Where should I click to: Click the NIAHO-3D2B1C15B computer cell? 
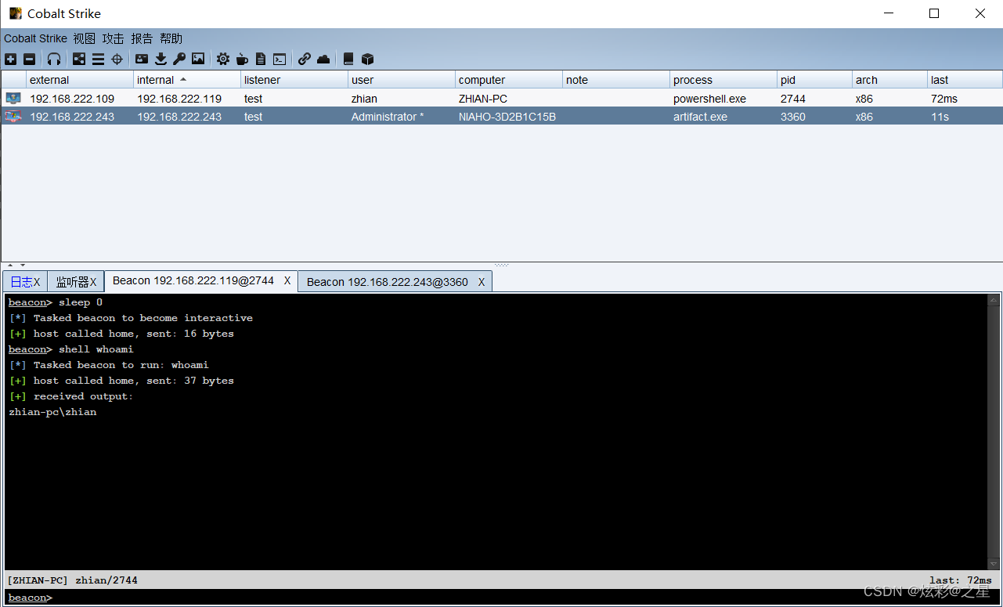coord(507,117)
